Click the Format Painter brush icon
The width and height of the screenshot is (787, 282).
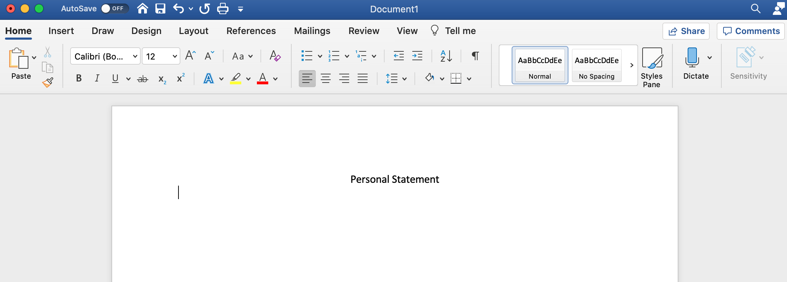tap(48, 83)
